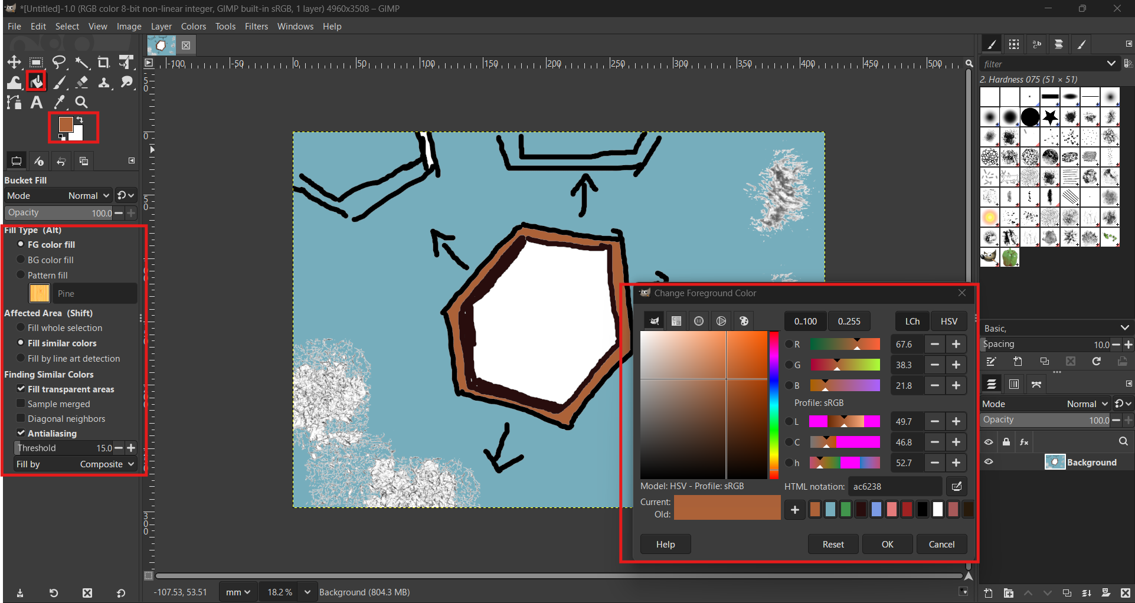Click the HTML notation input field
Image resolution: width=1135 pixels, height=603 pixels.
tap(894, 486)
